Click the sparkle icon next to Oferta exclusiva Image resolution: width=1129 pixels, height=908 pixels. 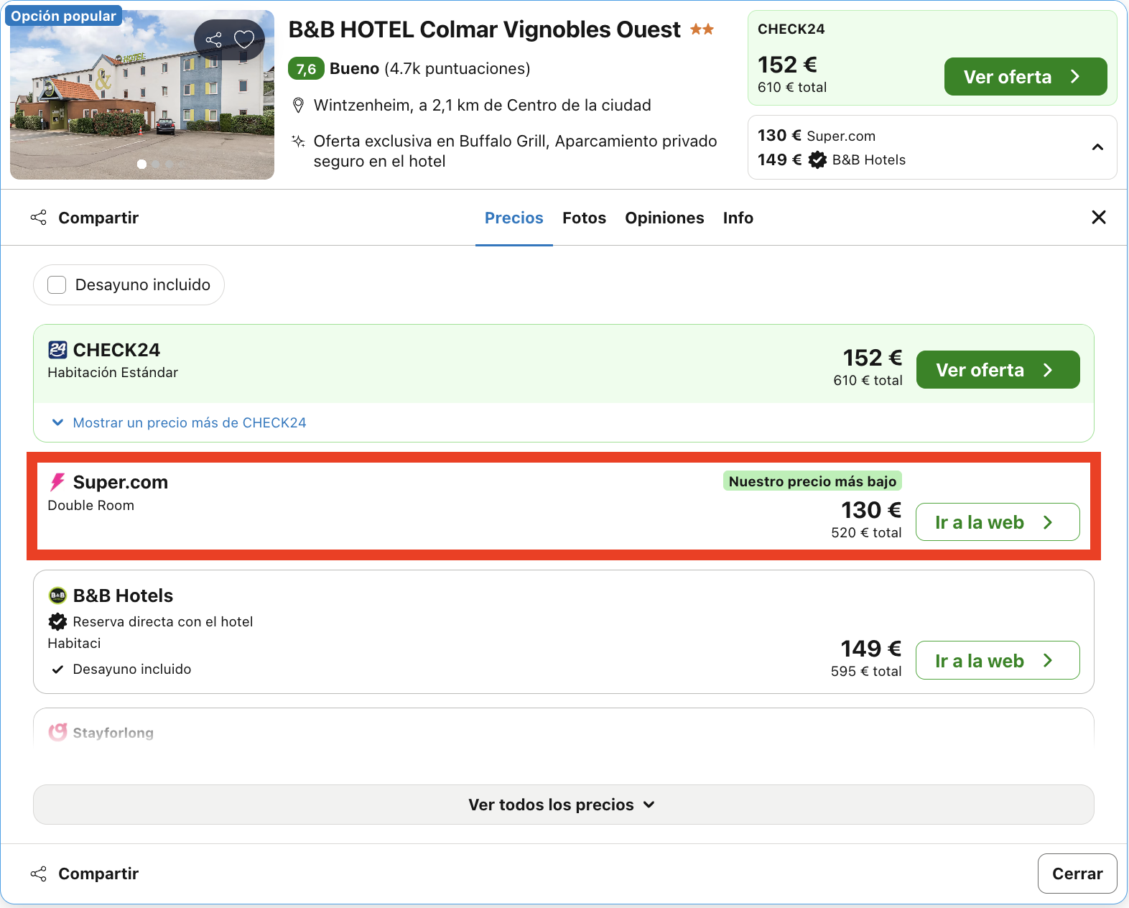point(299,141)
